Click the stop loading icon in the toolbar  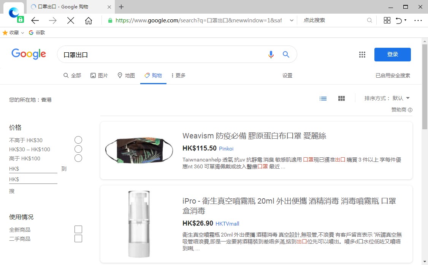click(x=71, y=20)
